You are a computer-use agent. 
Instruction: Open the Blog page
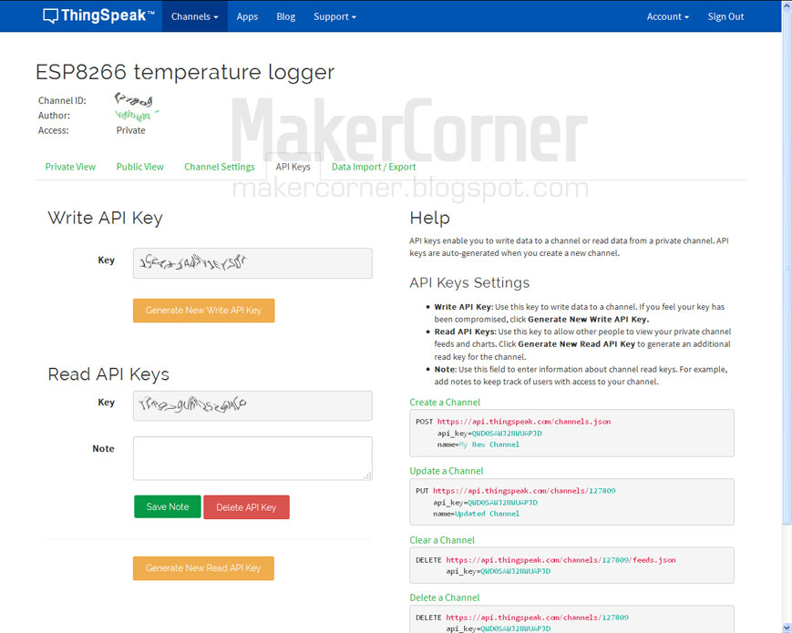coord(285,15)
